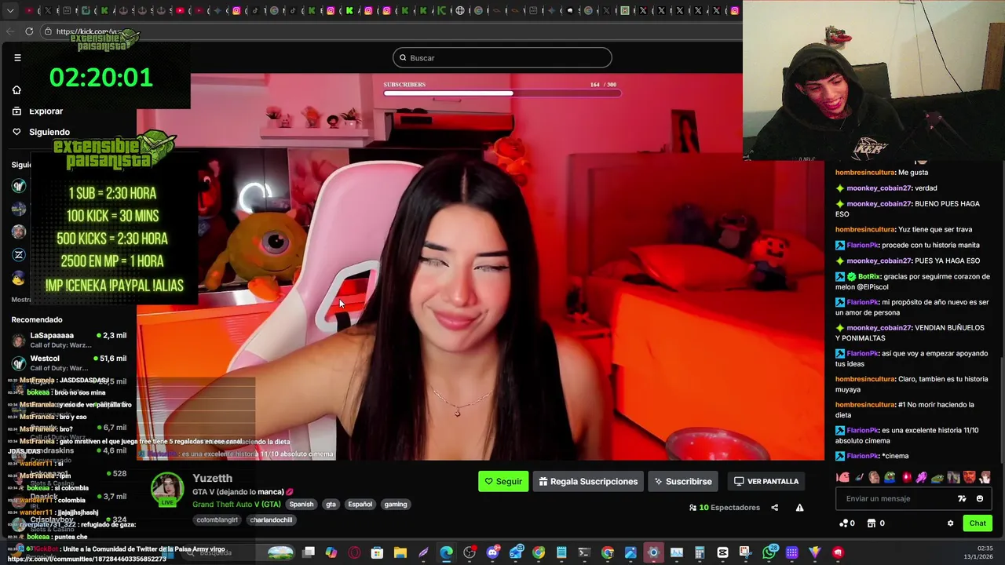The width and height of the screenshot is (1005, 565).
Task: Click the Suscribirse button
Action: click(683, 481)
